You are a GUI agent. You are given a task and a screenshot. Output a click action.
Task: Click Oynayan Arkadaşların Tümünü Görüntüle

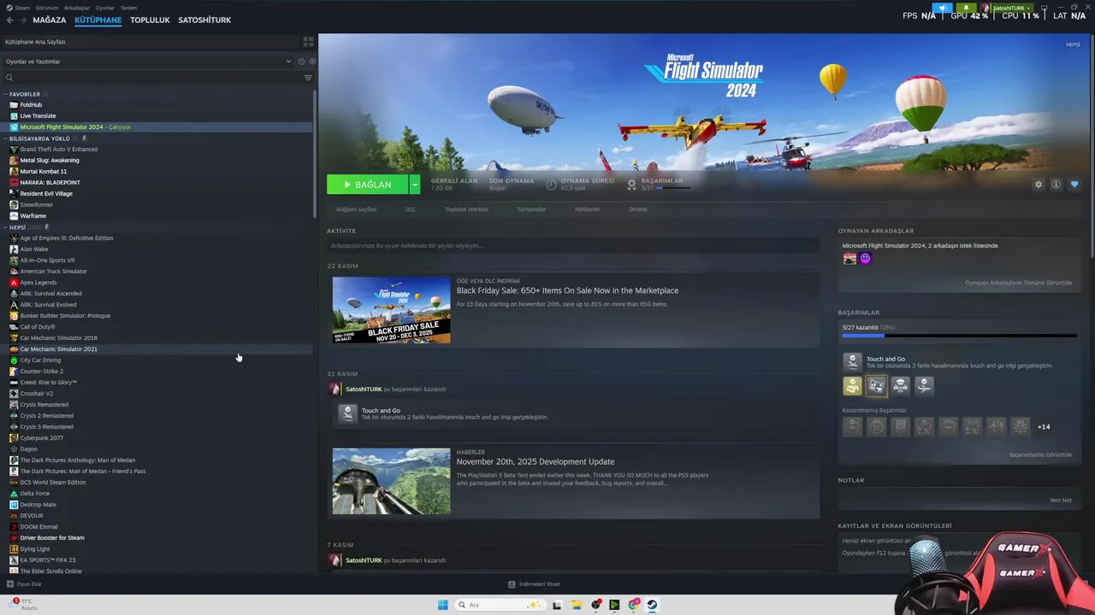pos(1018,283)
